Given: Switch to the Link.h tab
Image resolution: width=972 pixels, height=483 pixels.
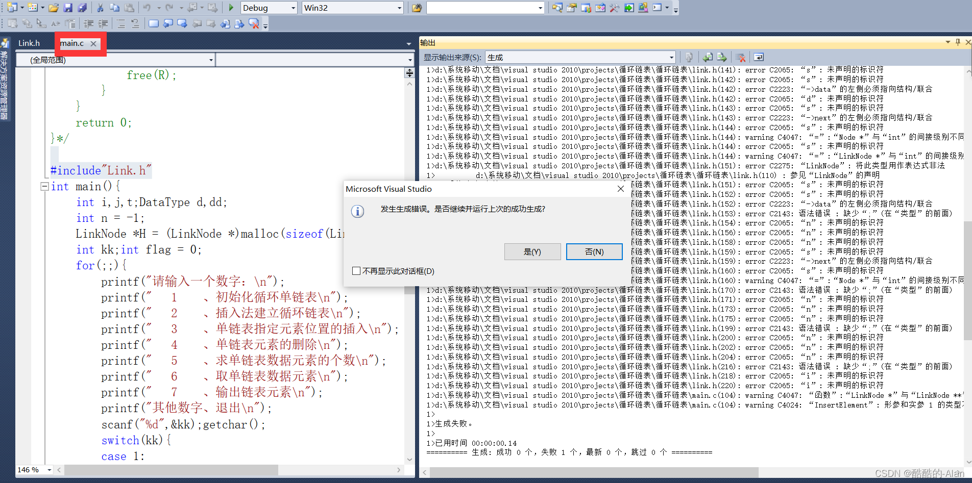Looking at the screenshot, I should click(29, 43).
